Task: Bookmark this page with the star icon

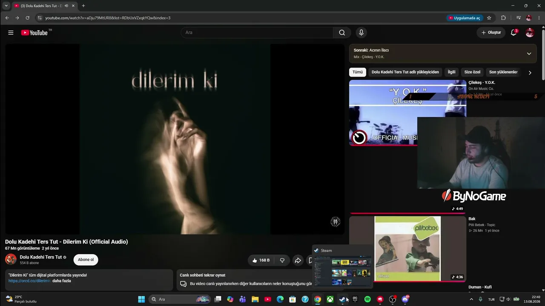Action: pos(489,18)
